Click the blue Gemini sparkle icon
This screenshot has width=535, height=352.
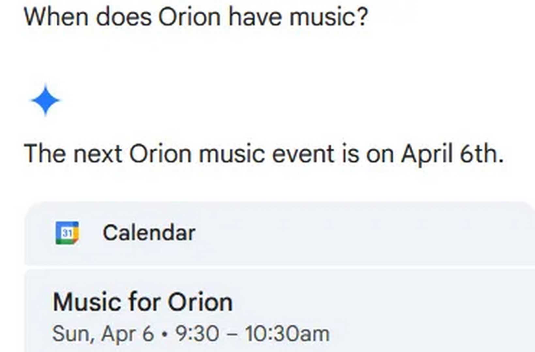coord(45,100)
